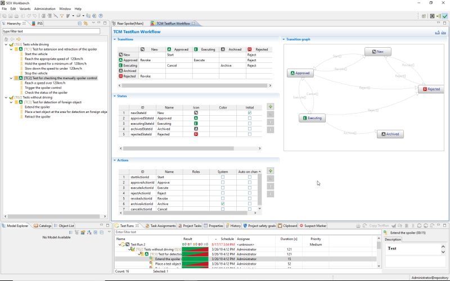
Task: Click the Enter filter text field in Test Runs
Action: (247, 232)
